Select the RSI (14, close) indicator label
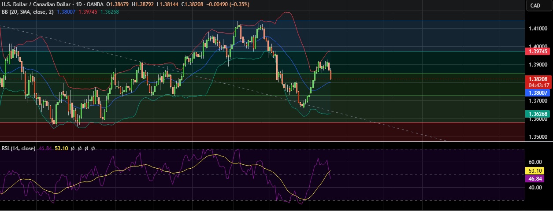Screen dimensions: 553x211 click(x=19, y=148)
